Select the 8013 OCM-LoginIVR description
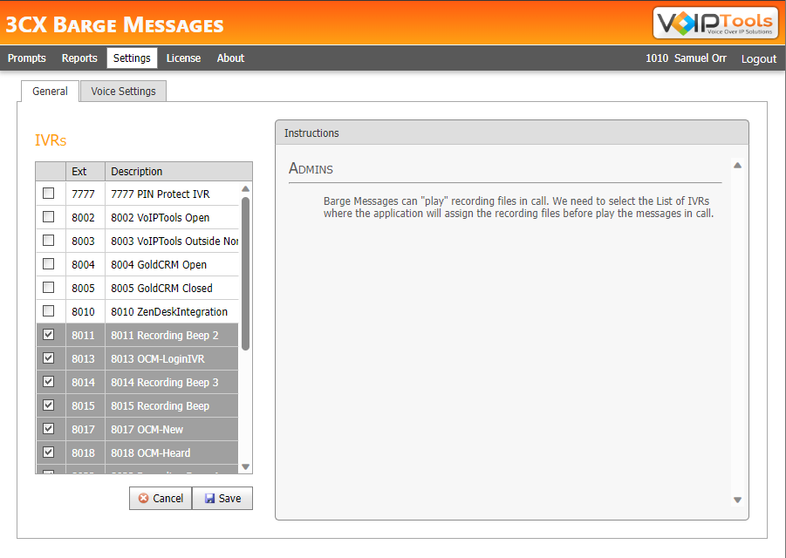The image size is (786, 558). pos(158,358)
